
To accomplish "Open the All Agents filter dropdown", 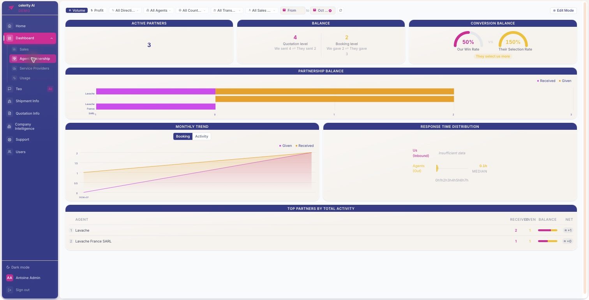I will [x=159, y=10].
